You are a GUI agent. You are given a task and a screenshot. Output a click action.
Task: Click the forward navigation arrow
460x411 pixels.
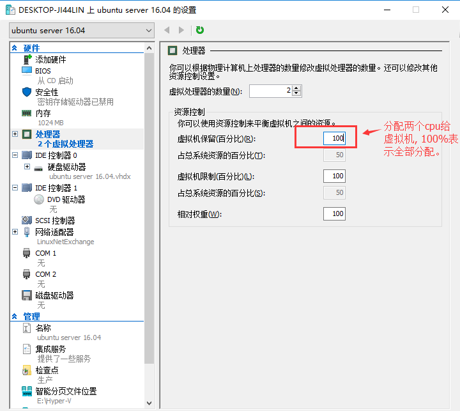(181, 30)
